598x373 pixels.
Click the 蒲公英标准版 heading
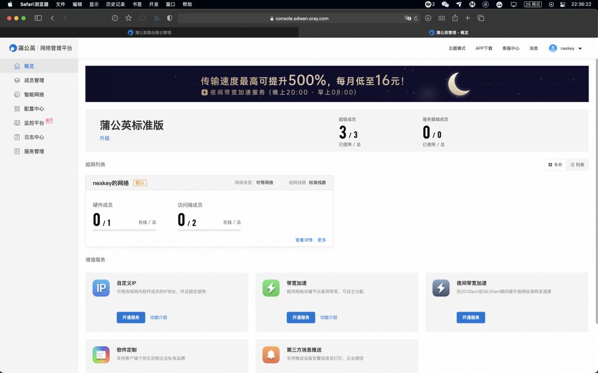point(132,125)
